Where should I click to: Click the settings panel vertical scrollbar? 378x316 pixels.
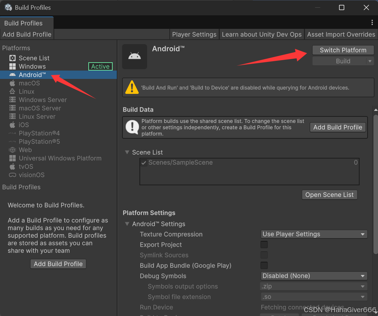[376, 184]
